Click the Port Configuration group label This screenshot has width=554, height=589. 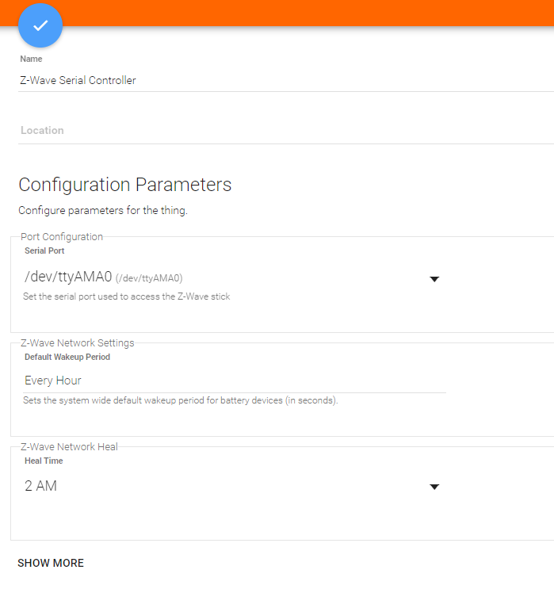click(62, 237)
